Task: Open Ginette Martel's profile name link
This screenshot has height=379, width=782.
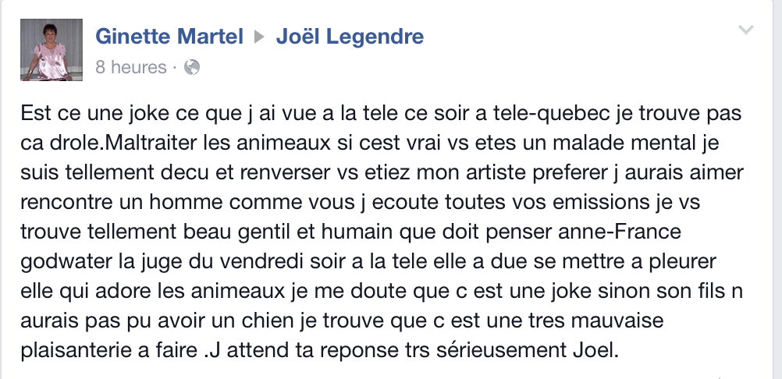Action: 169,37
